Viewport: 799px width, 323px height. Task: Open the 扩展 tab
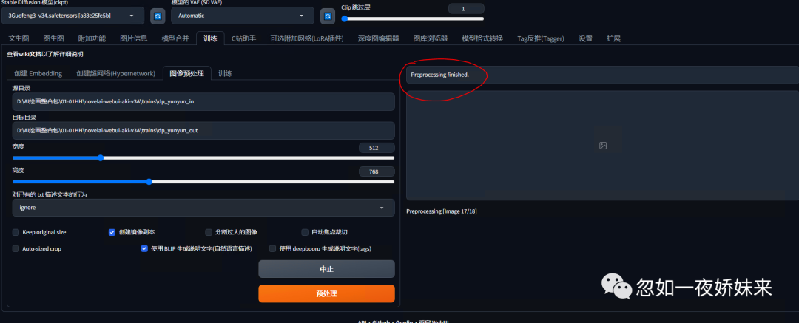click(x=613, y=38)
